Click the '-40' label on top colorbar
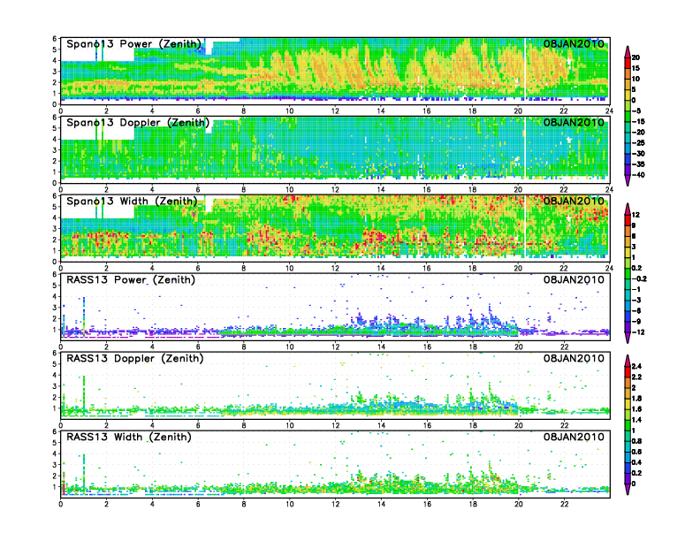 (638, 175)
